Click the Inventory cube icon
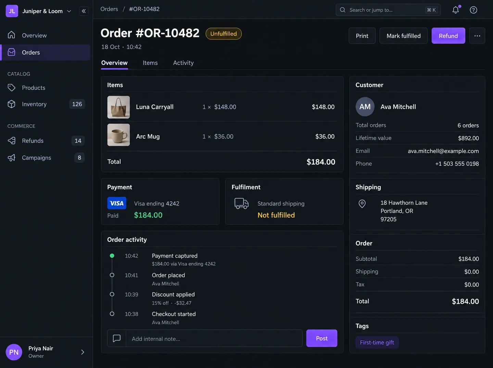Screen dimensions: 493x368 pyautogui.click(x=12, y=104)
